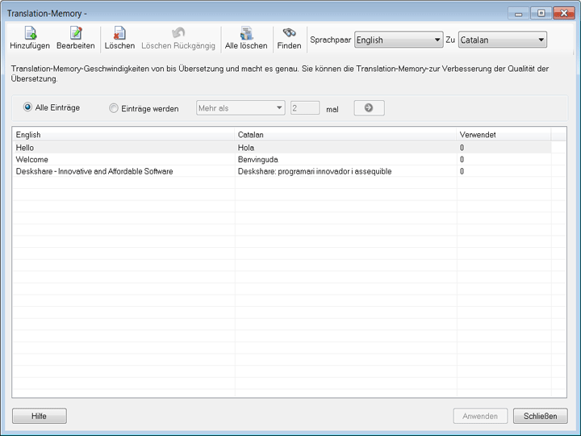Click the Verwendet 0 value in Welcome row
This screenshot has height=436, width=581.
(462, 159)
